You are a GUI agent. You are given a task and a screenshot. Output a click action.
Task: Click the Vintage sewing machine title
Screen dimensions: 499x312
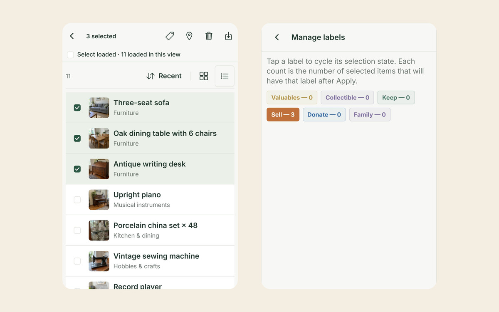click(156, 256)
